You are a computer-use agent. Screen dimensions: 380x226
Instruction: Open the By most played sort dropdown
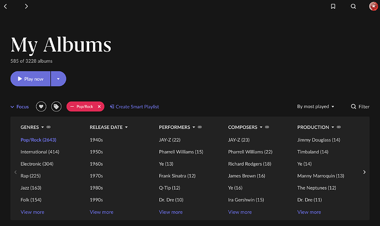pos(316,106)
